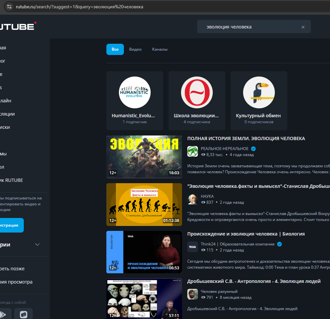Click the 16:03 duration badge
Screen dimensions: 330x319
click(x=174, y=173)
